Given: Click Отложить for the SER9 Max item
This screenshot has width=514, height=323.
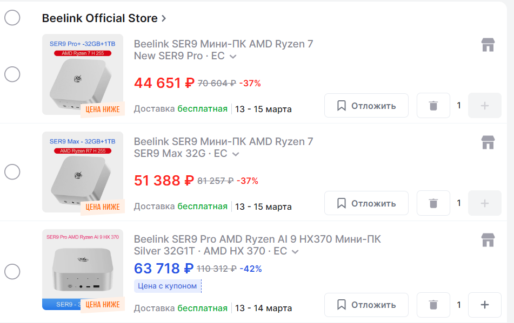Looking at the screenshot, I should coord(366,203).
